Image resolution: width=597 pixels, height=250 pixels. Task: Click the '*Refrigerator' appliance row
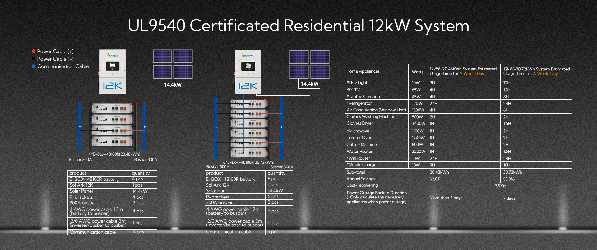point(458,103)
